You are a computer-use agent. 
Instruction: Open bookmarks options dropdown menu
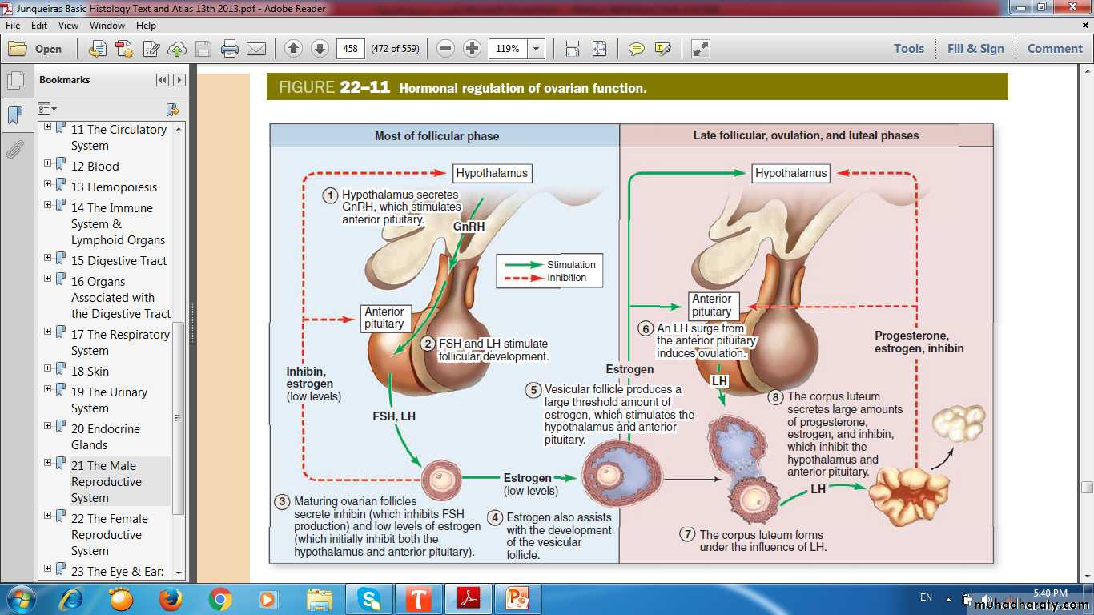(x=47, y=109)
